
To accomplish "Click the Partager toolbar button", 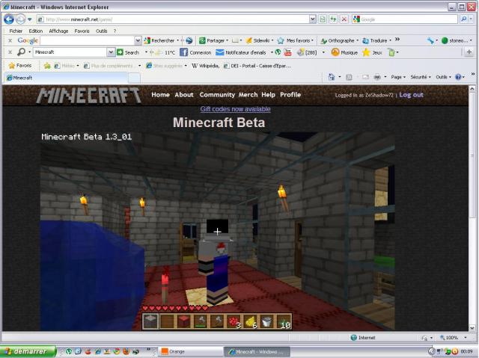I will (212, 40).
